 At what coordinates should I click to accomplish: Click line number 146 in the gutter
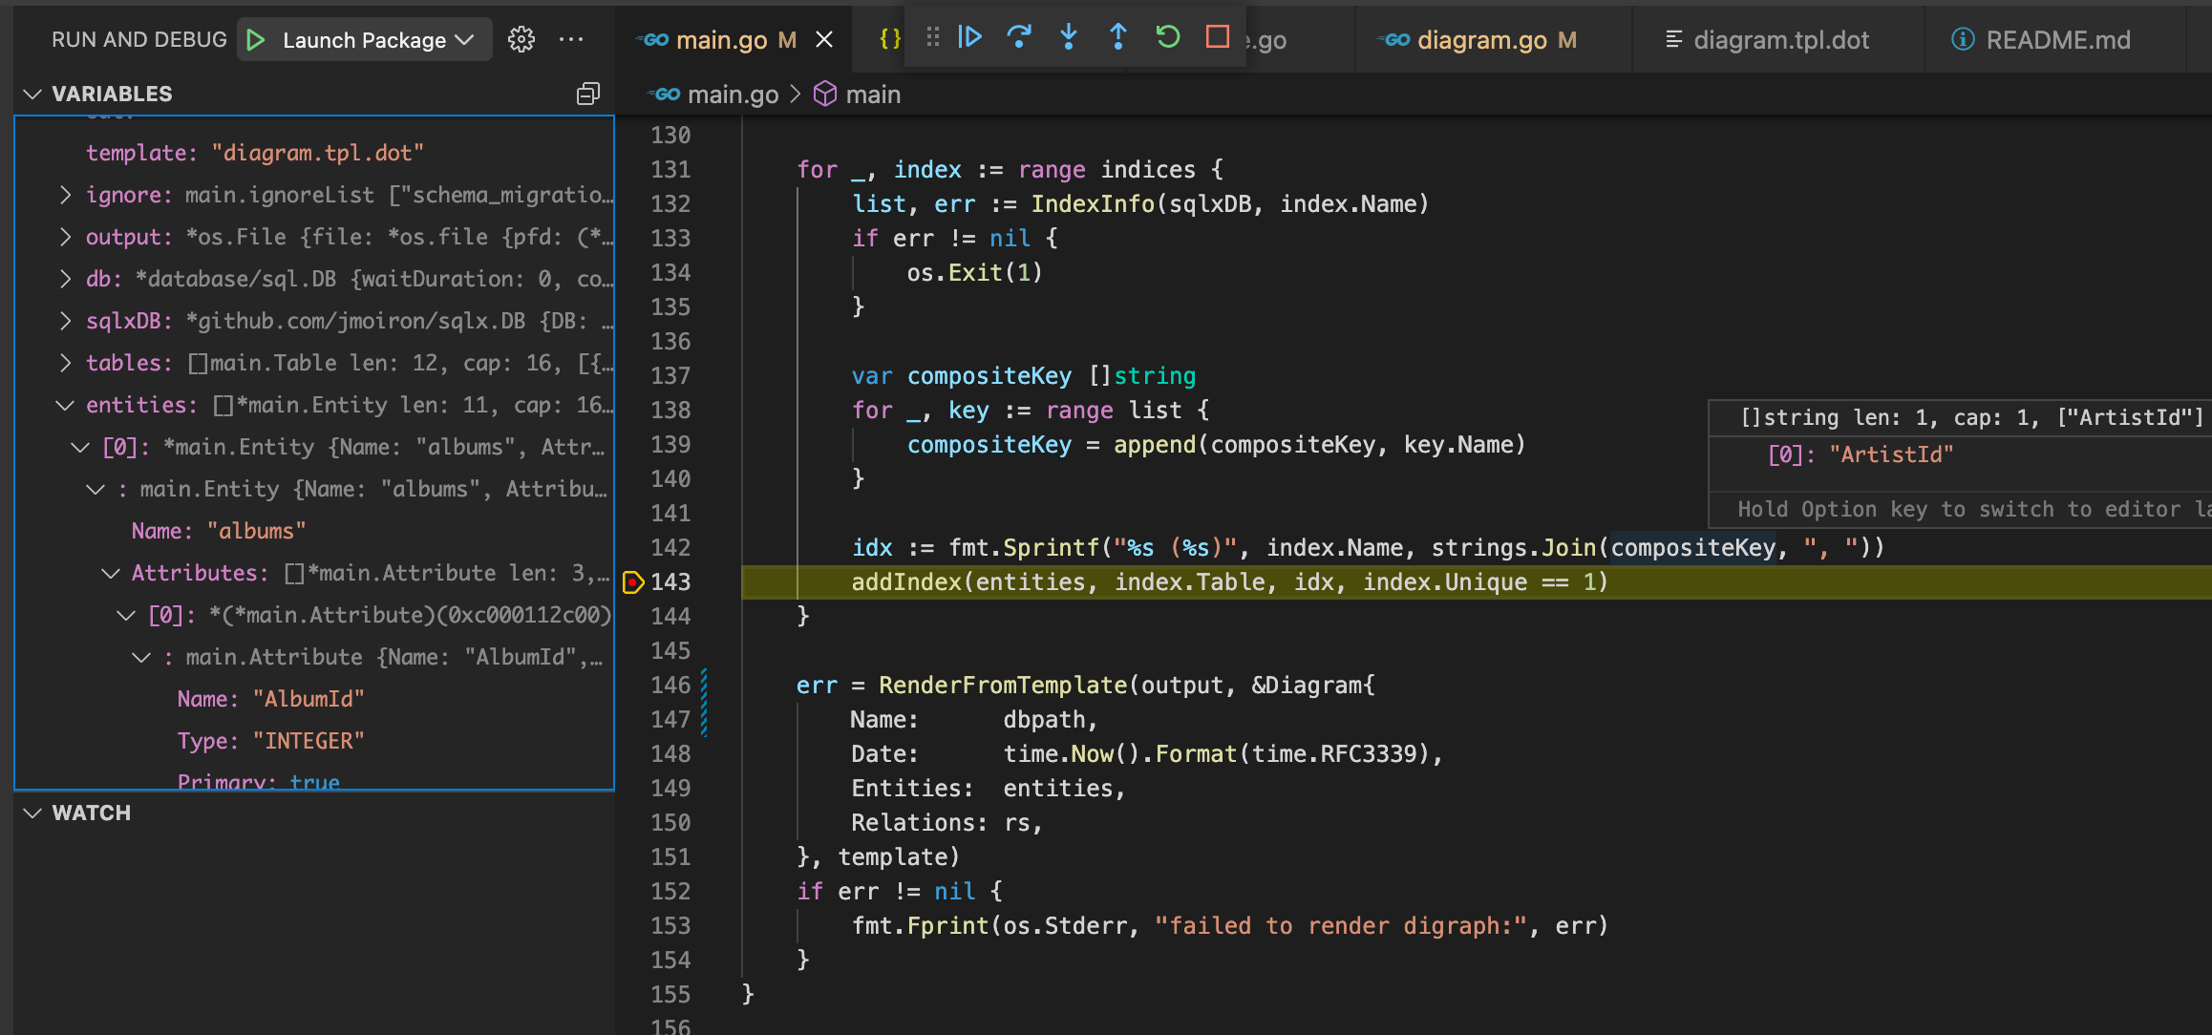click(670, 686)
